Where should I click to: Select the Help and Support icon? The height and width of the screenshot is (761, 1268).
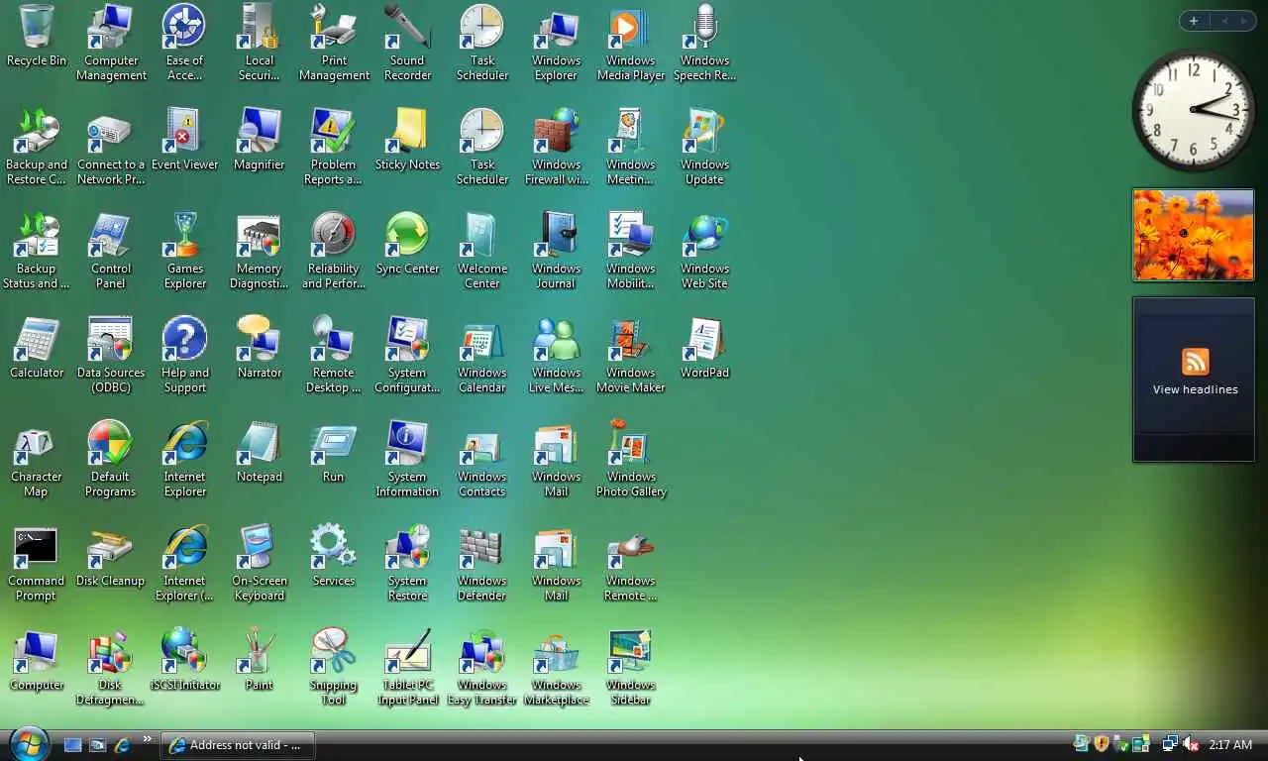[x=185, y=355]
